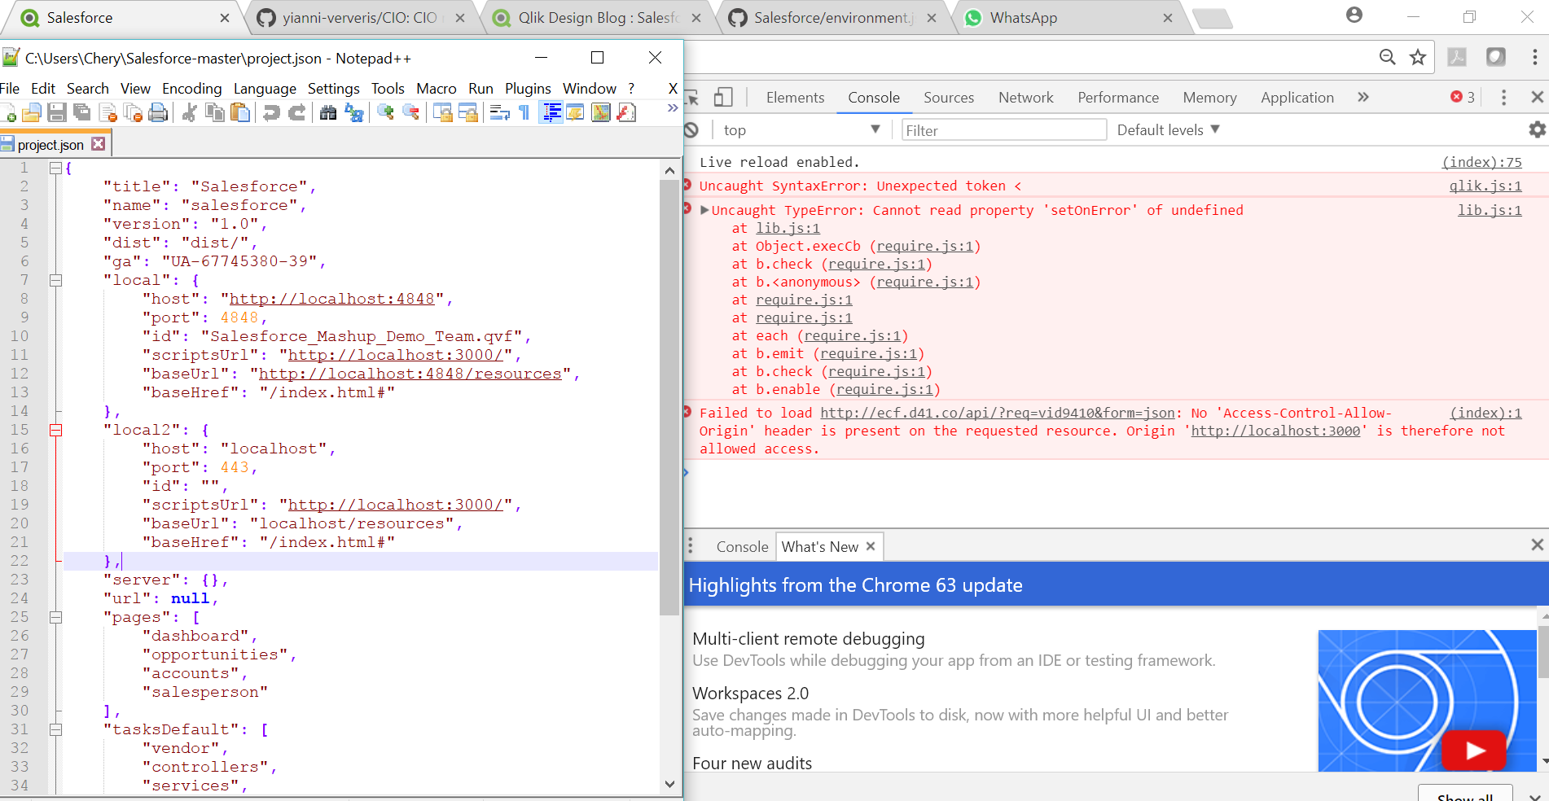Open the Default levels dropdown

[1168, 130]
